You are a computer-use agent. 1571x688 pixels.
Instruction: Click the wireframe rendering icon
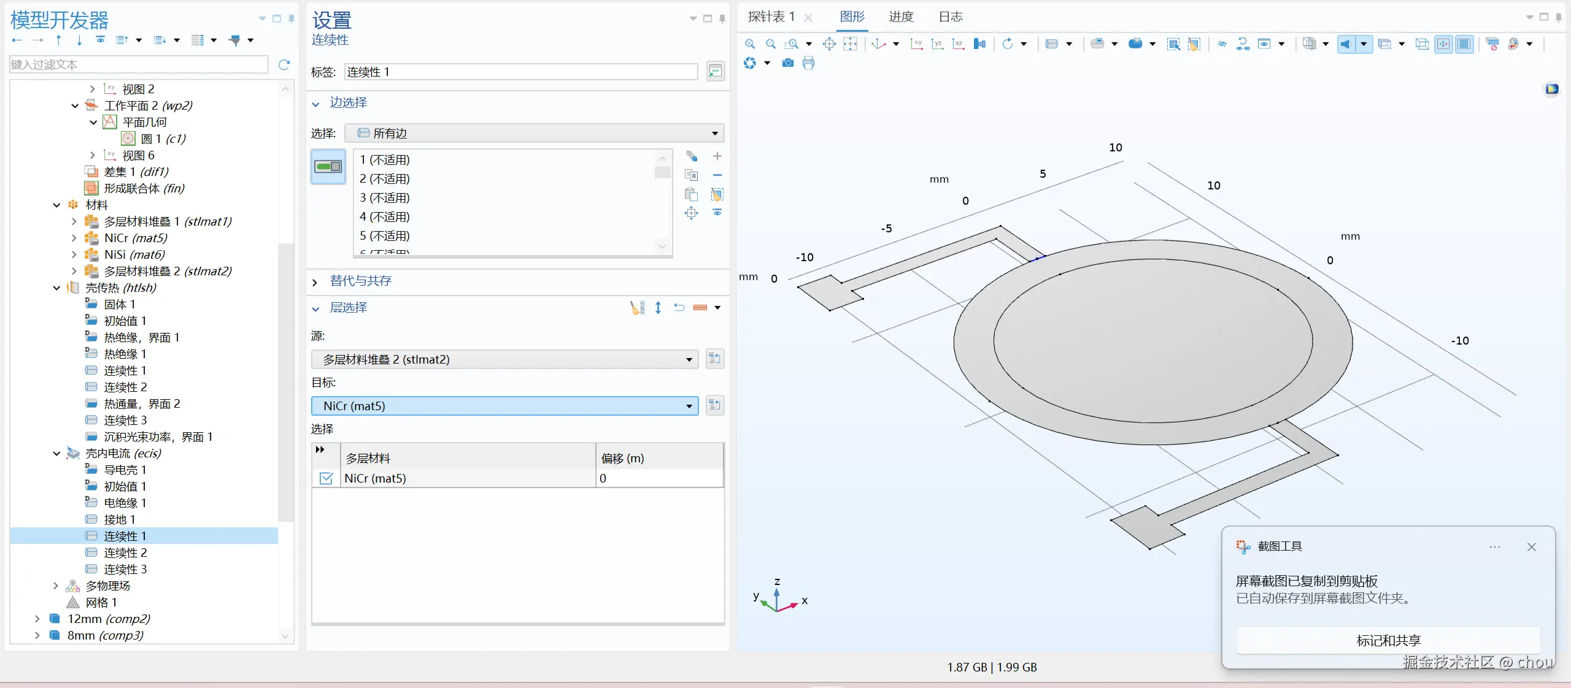[x=1422, y=44]
